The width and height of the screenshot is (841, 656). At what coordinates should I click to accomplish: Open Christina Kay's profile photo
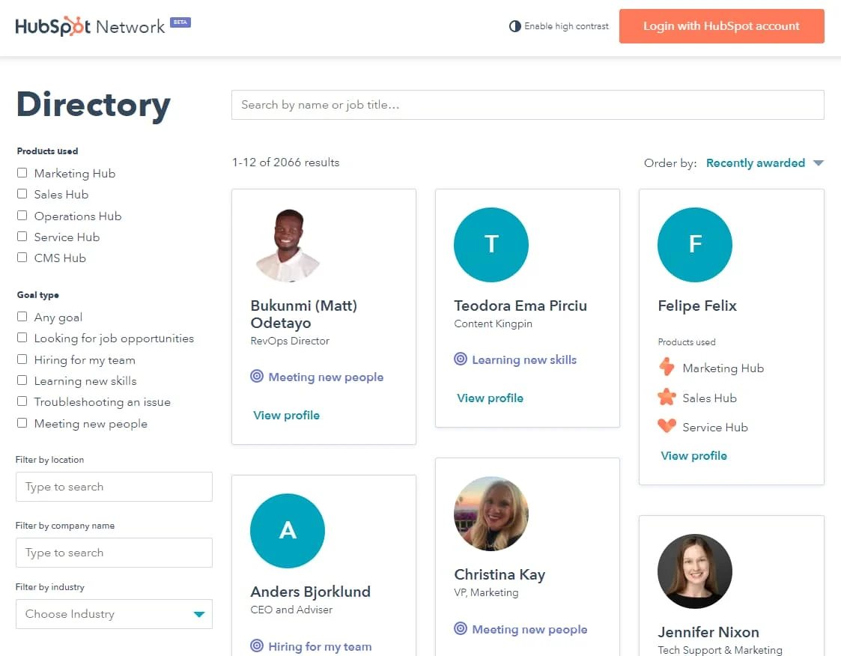(491, 514)
